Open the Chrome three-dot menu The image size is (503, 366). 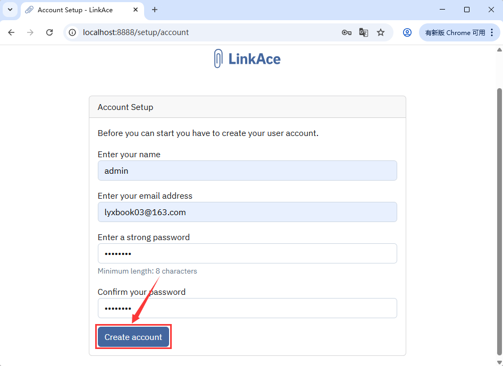tap(492, 32)
